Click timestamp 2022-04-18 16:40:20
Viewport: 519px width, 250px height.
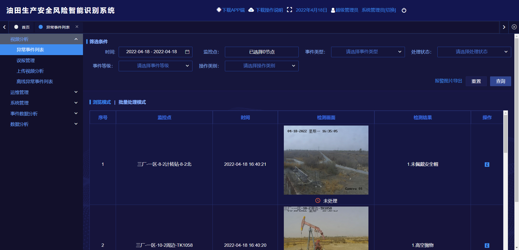pos(245,245)
